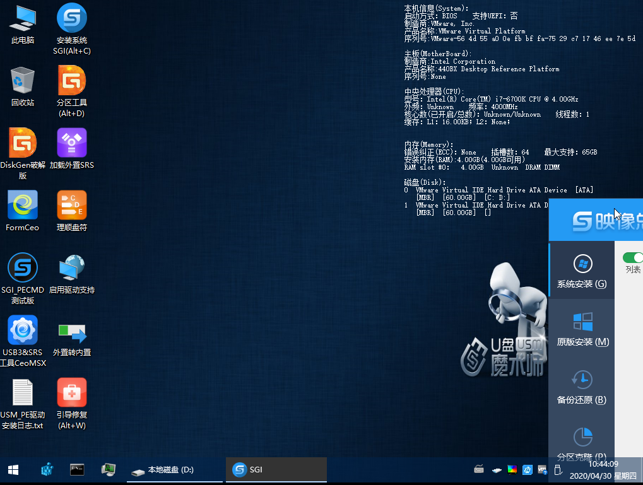
Task: Launch command prompt from the taskbar
Action: pos(77,469)
